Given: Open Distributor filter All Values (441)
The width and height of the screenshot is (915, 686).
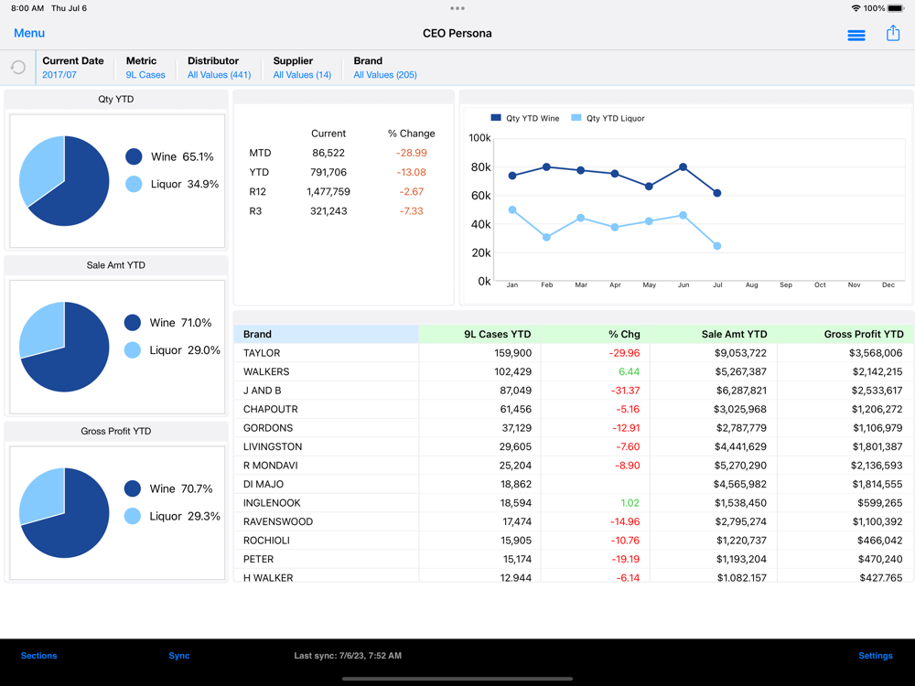Looking at the screenshot, I should [x=219, y=75].
